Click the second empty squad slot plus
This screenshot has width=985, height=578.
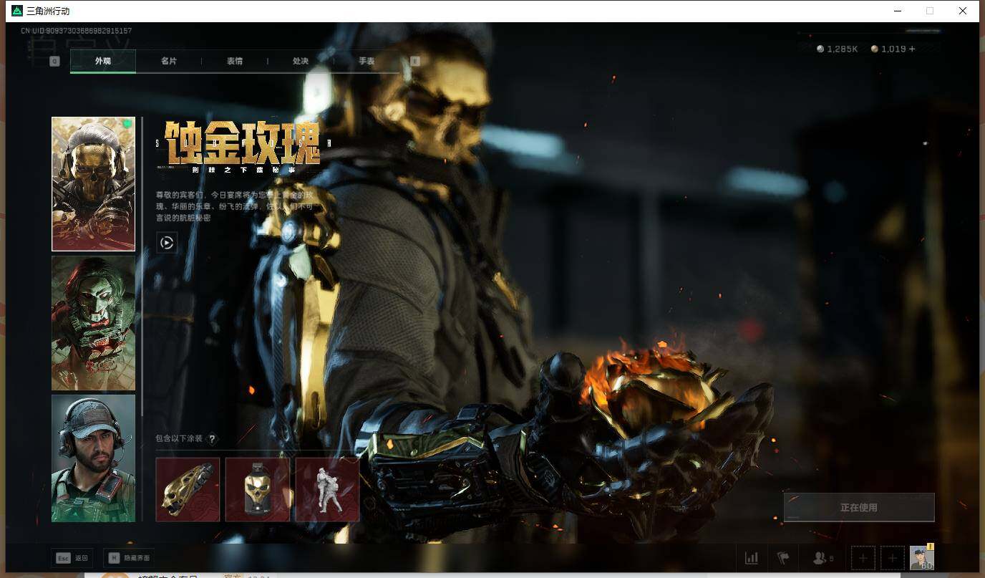click(893, 558)
